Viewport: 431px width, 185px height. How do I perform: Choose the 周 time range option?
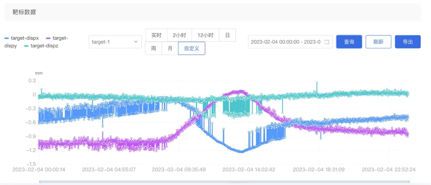(x=153, y=48)
